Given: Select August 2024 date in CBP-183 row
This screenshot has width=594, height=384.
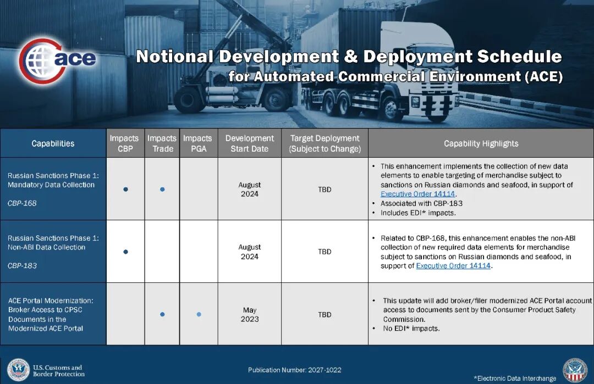Looking at the screenshot, I should point(250,252).
